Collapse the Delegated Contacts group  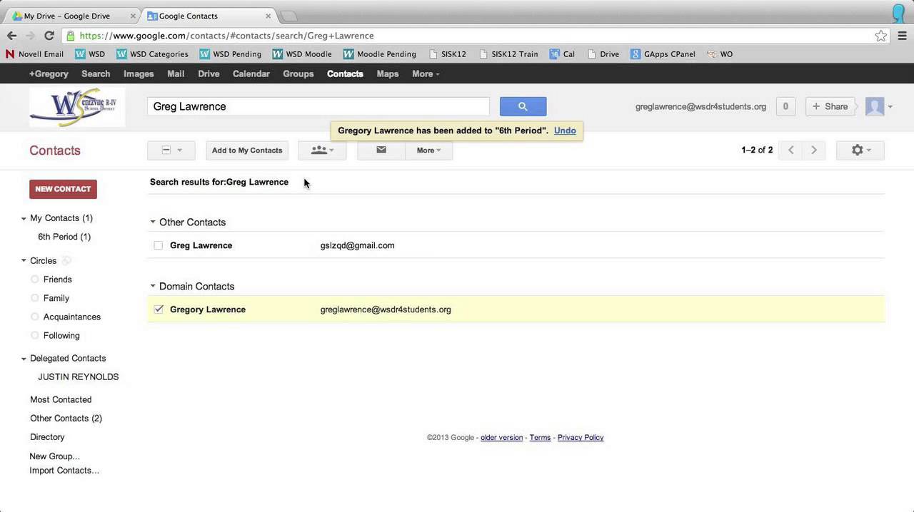24,359
